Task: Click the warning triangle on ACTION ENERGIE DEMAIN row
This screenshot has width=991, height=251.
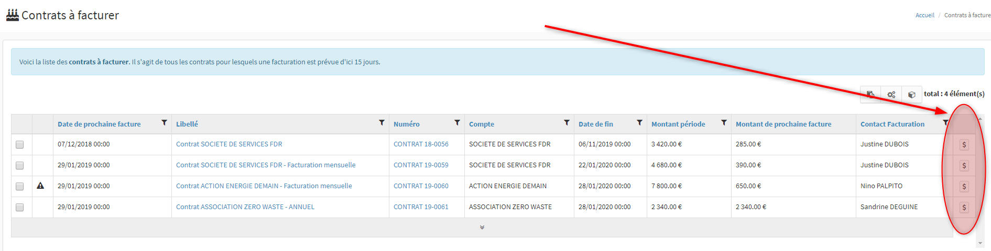Action: tap(40, 186)
